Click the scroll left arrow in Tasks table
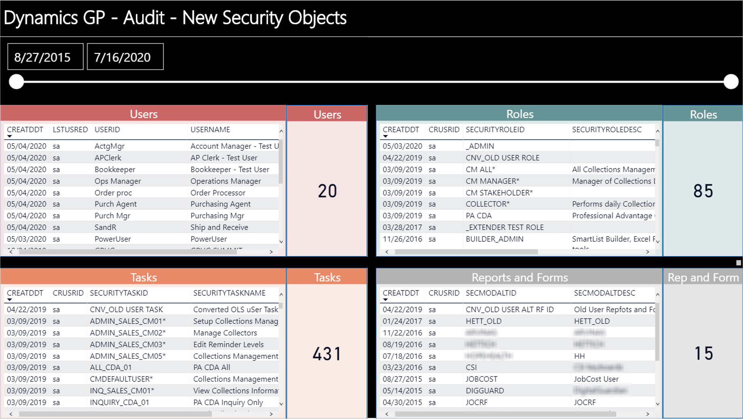 pyautogui.click(x=11, y=414)
